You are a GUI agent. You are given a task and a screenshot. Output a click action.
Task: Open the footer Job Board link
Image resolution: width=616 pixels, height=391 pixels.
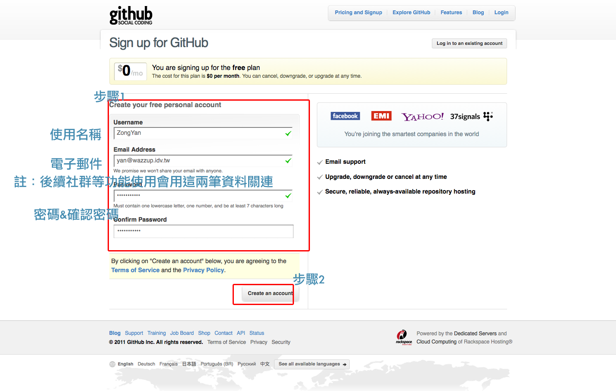pyautogui.click(x=182, y=333)
